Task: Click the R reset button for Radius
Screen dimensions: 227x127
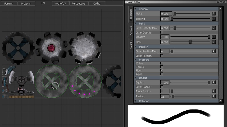Action: pos(213,96)
